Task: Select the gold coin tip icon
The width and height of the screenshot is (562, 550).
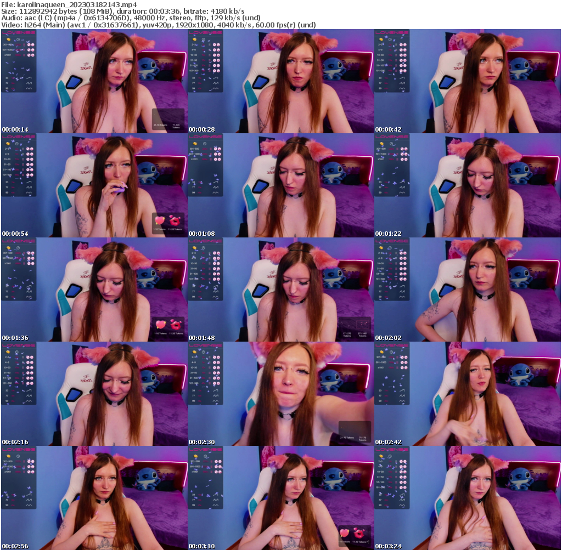Action: pyautogui.click(x=8, y=39)
